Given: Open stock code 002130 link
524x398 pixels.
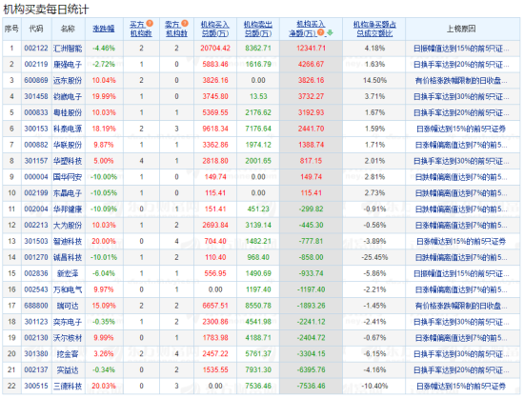Looking at the screenshot, I should coord(36,338).
